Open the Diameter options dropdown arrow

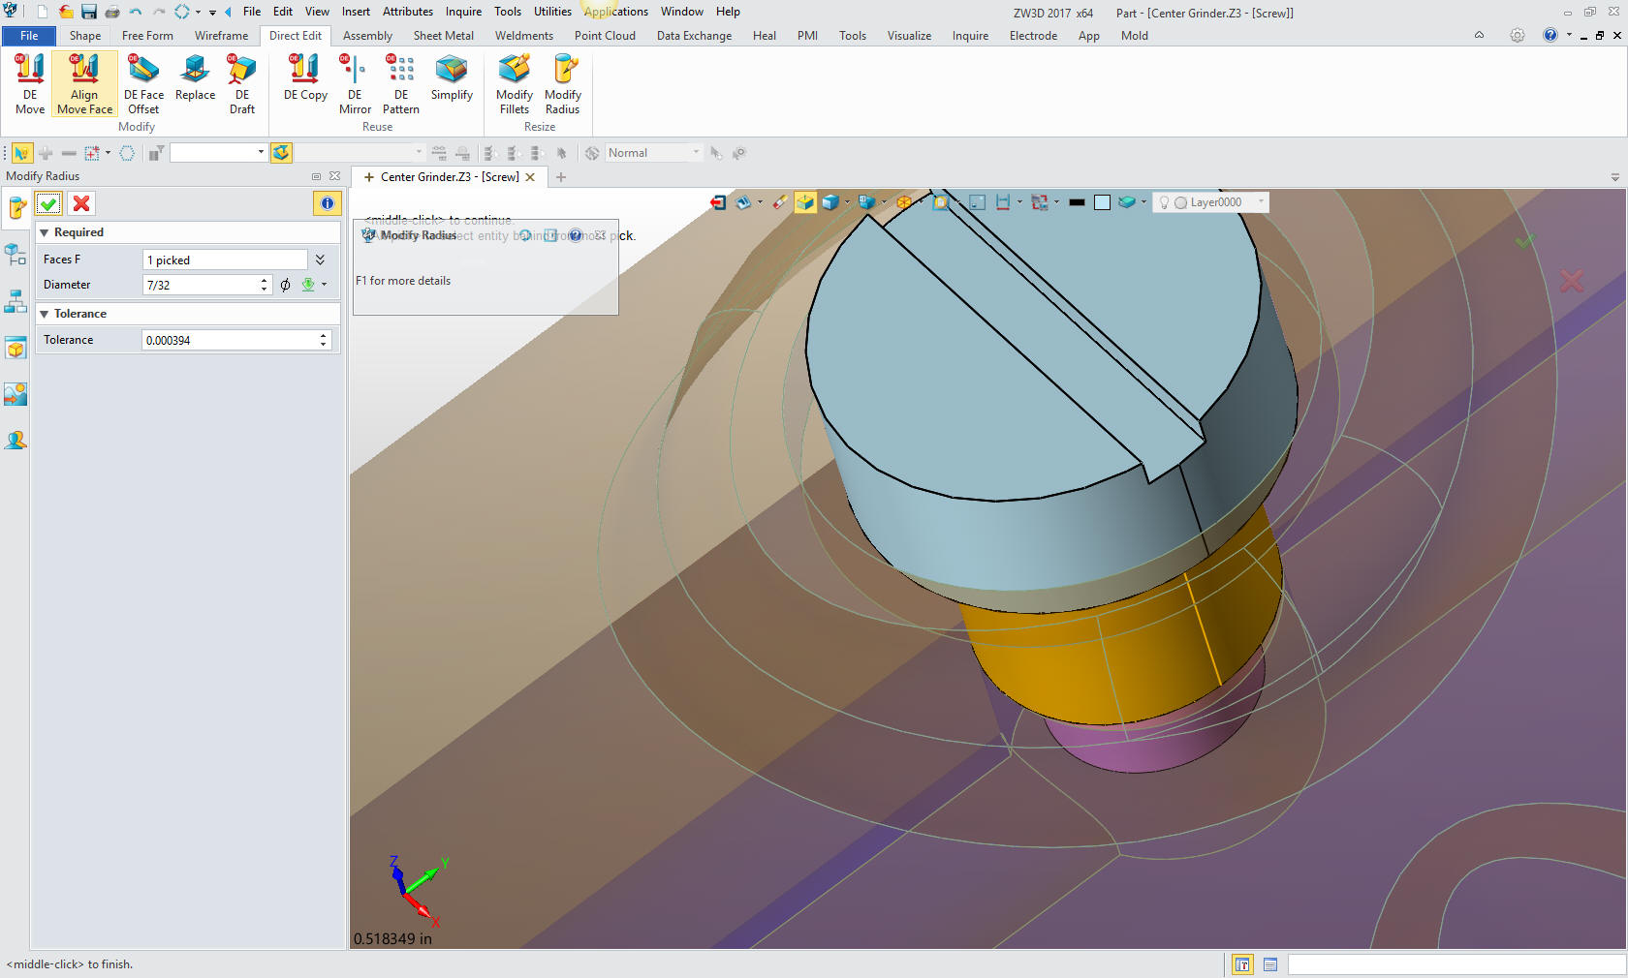324,285
